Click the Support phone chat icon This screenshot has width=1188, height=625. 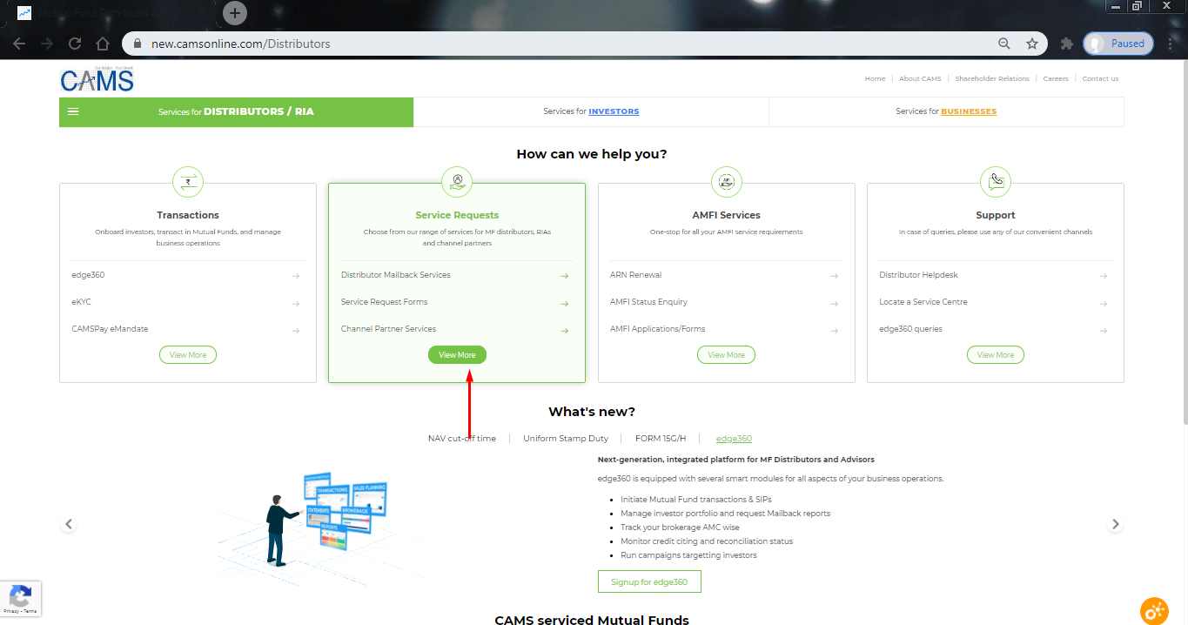(995, 182)
